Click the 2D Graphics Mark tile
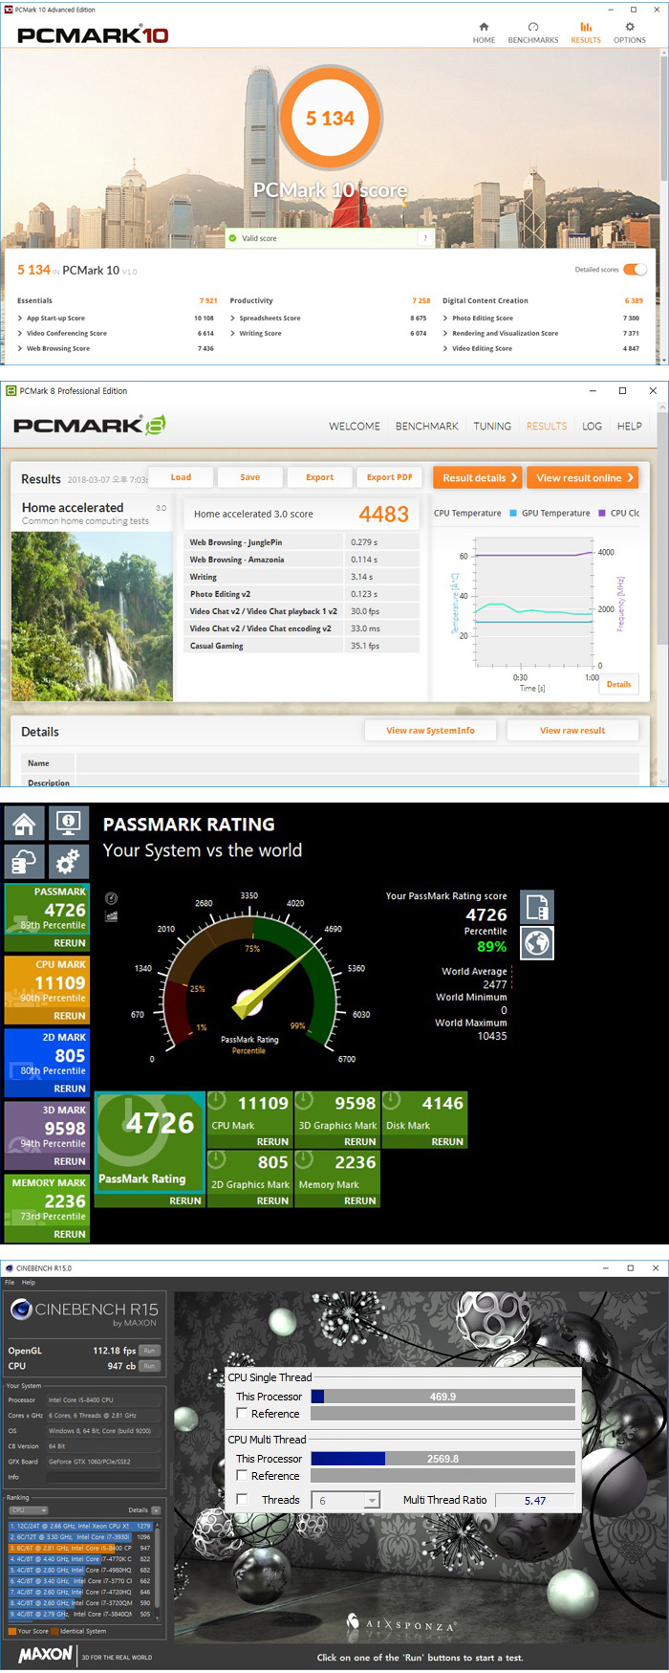Viewport: 669px width, 1673px height. pyautogui.click(x=249, y=1178)
